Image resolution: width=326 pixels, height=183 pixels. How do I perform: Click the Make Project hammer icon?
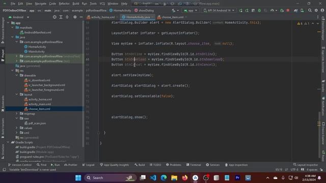click(173, 10)
